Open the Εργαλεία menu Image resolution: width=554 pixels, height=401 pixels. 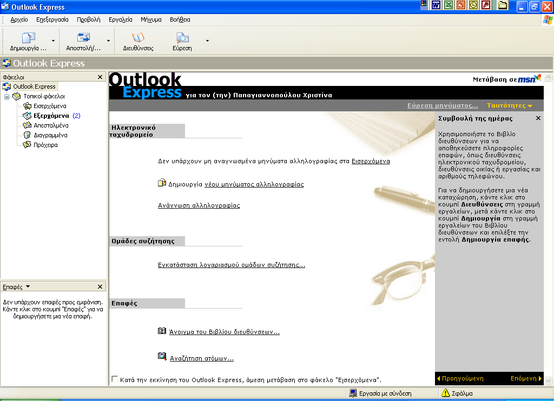(121, 20)
